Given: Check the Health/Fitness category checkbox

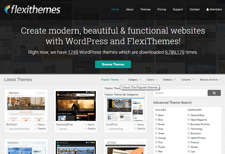Looking at the screenshot, I should pos(188,137).
